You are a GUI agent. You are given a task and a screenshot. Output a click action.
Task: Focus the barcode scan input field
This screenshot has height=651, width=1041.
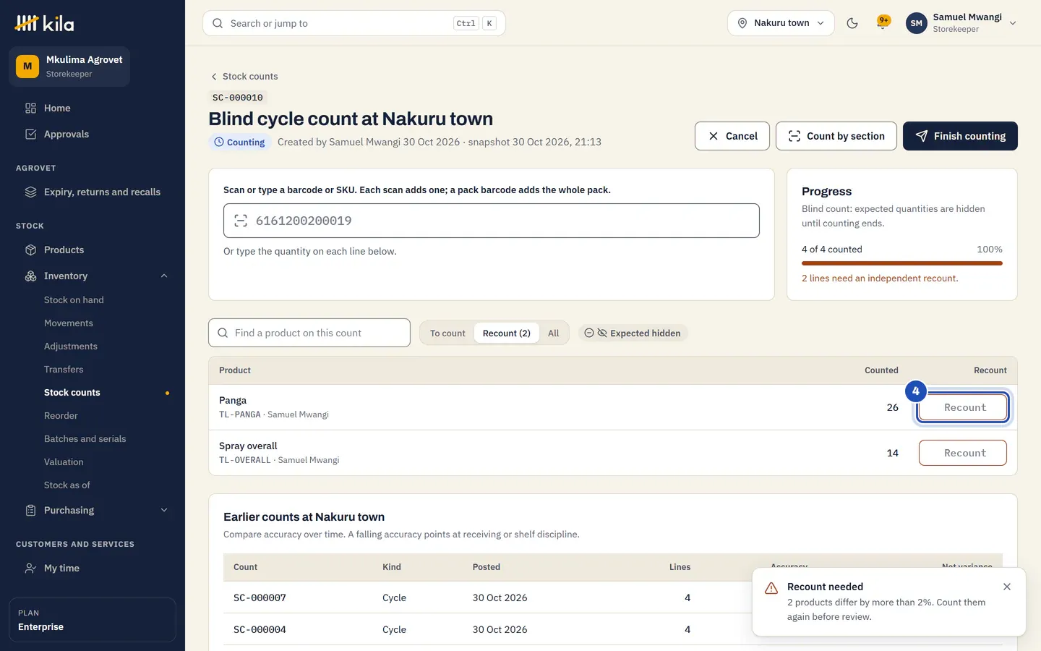492,221
